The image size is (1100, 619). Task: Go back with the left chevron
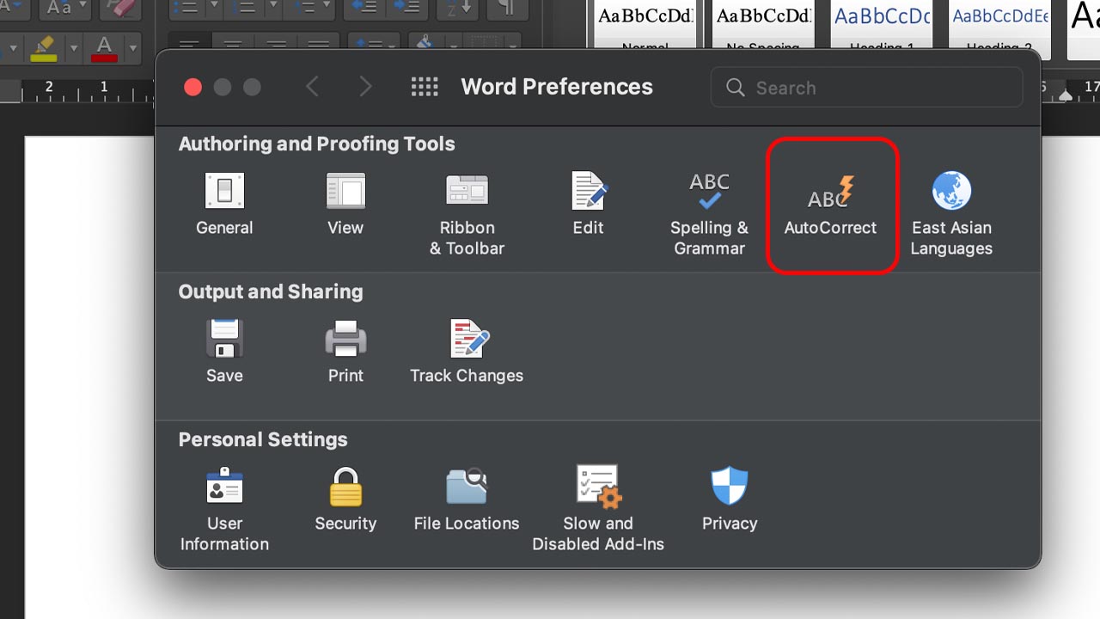click(x=313, y=87)
